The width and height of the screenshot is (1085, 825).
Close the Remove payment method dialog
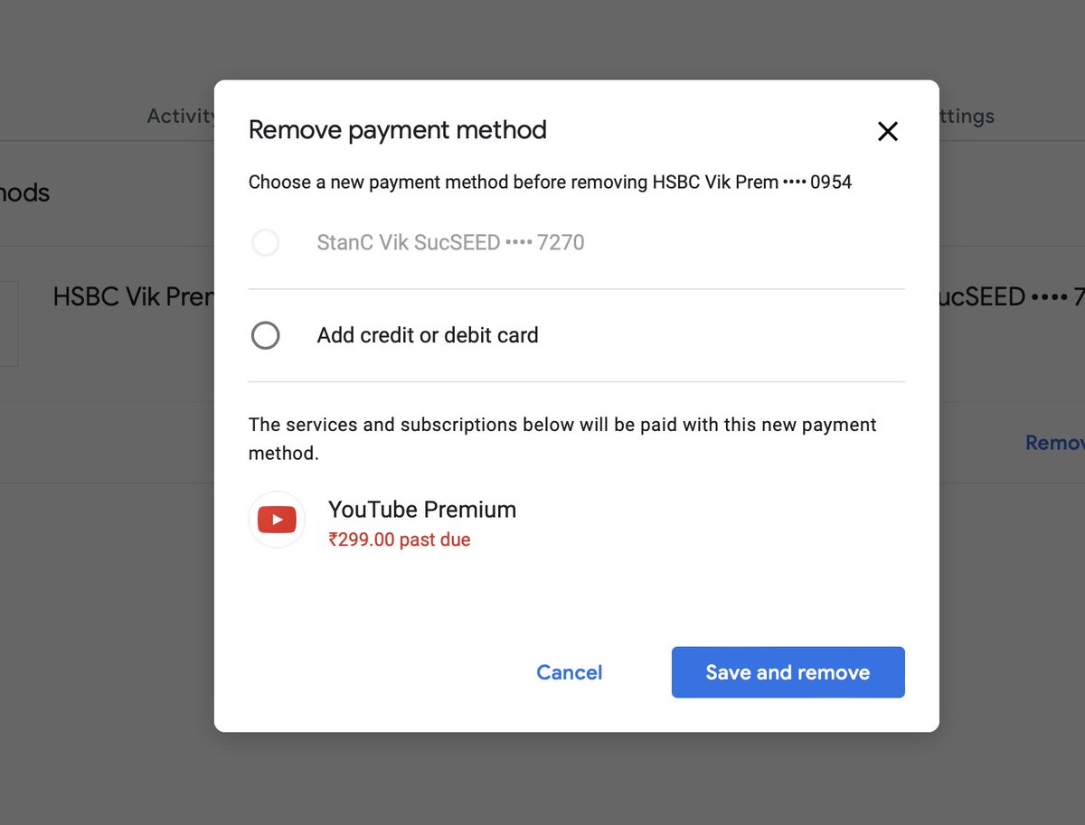(x=888, y=132)
